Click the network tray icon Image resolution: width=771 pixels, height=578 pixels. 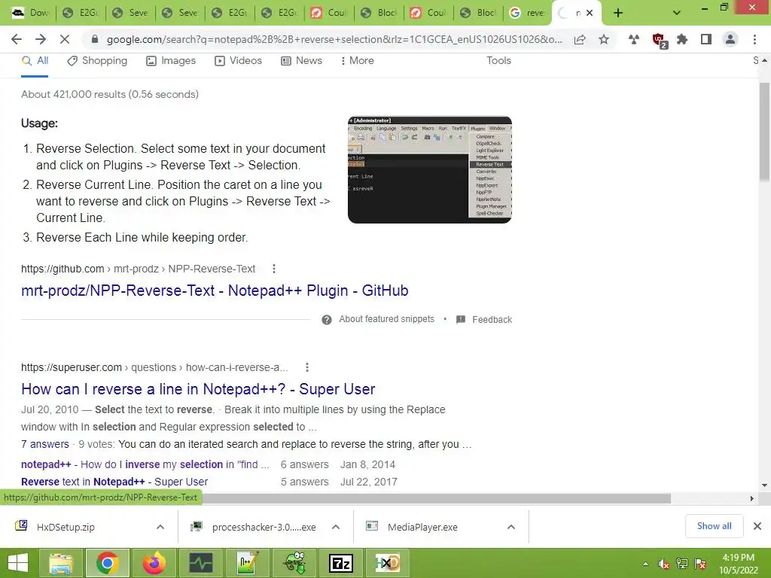coord(682,564)
